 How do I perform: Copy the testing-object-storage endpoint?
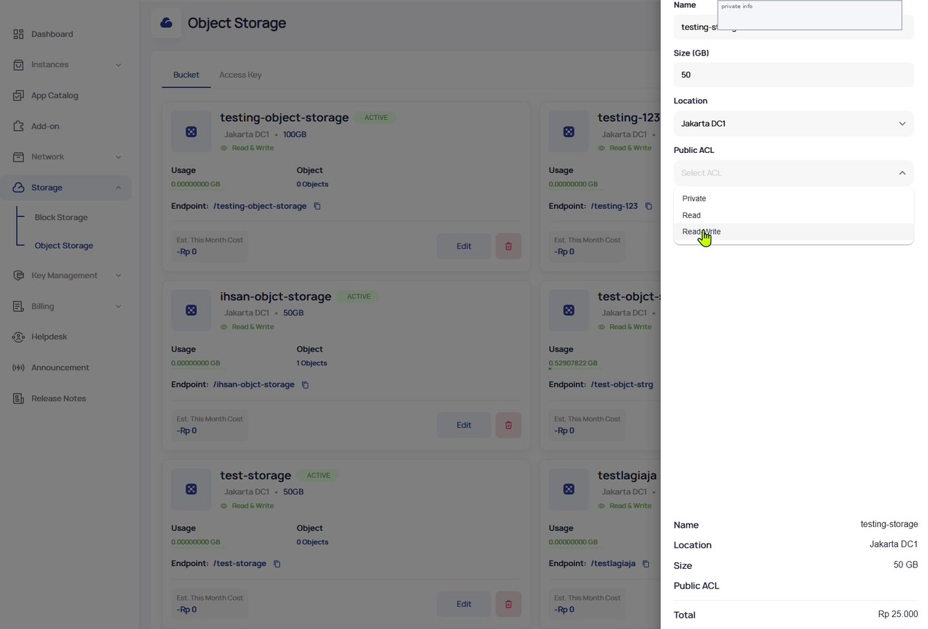pyautogui.click(x=318, y=207)
